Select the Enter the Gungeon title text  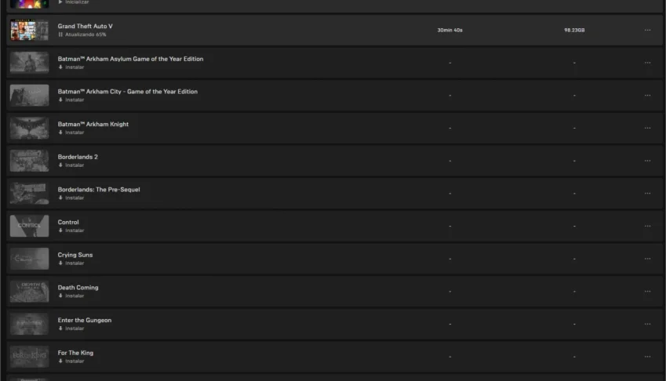pyautogui.click(x=85, y=321)
